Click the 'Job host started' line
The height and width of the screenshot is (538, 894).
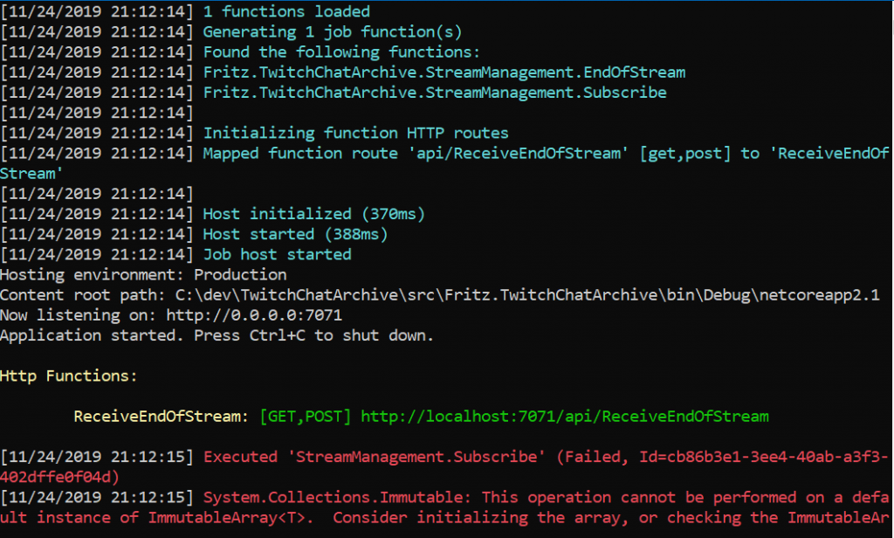point(277,254)
